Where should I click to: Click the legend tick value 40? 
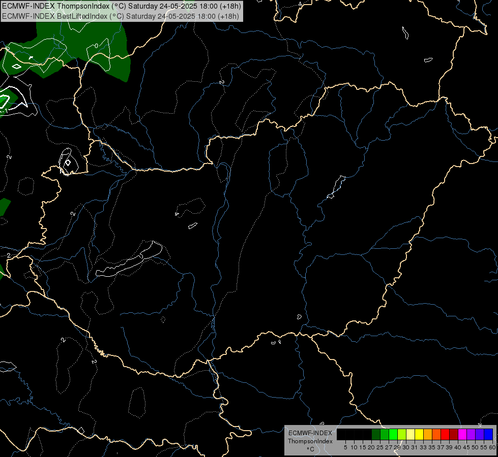click(458, 447)
